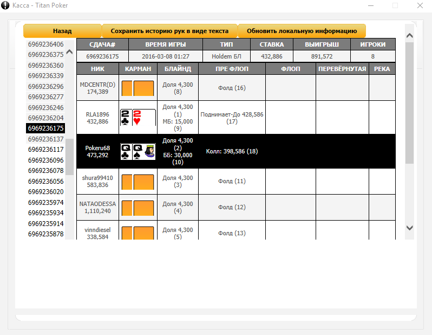432x335 pixels.
Task: Select hand 6969236137 in the list
Action: pos(45,139)
